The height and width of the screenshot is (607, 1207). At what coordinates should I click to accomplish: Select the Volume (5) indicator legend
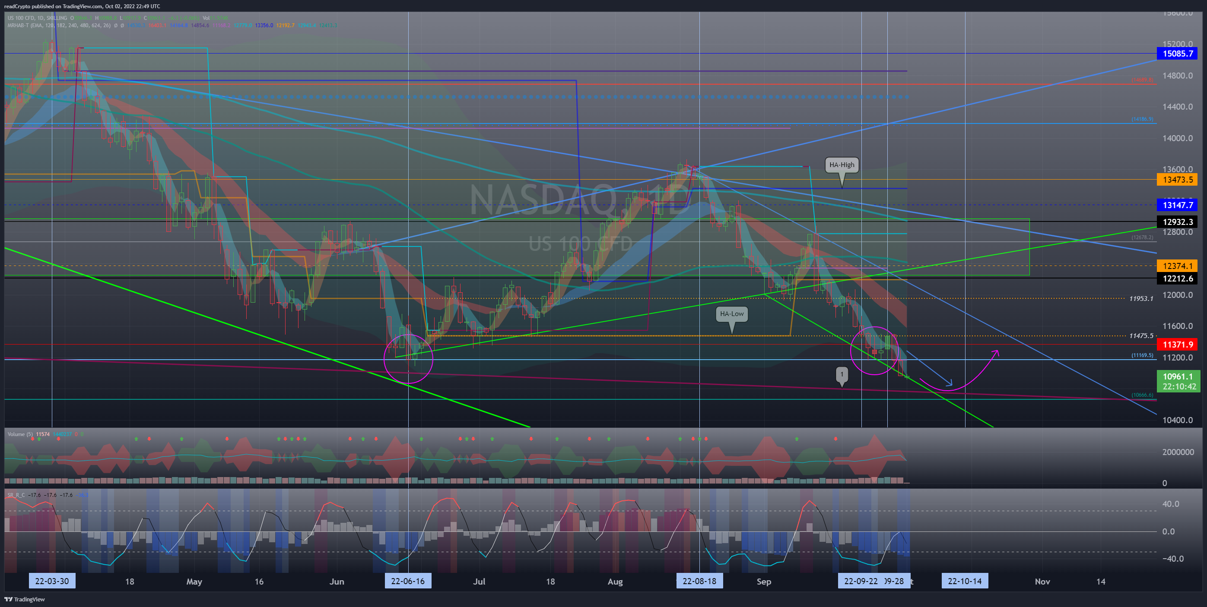[20, 434]
